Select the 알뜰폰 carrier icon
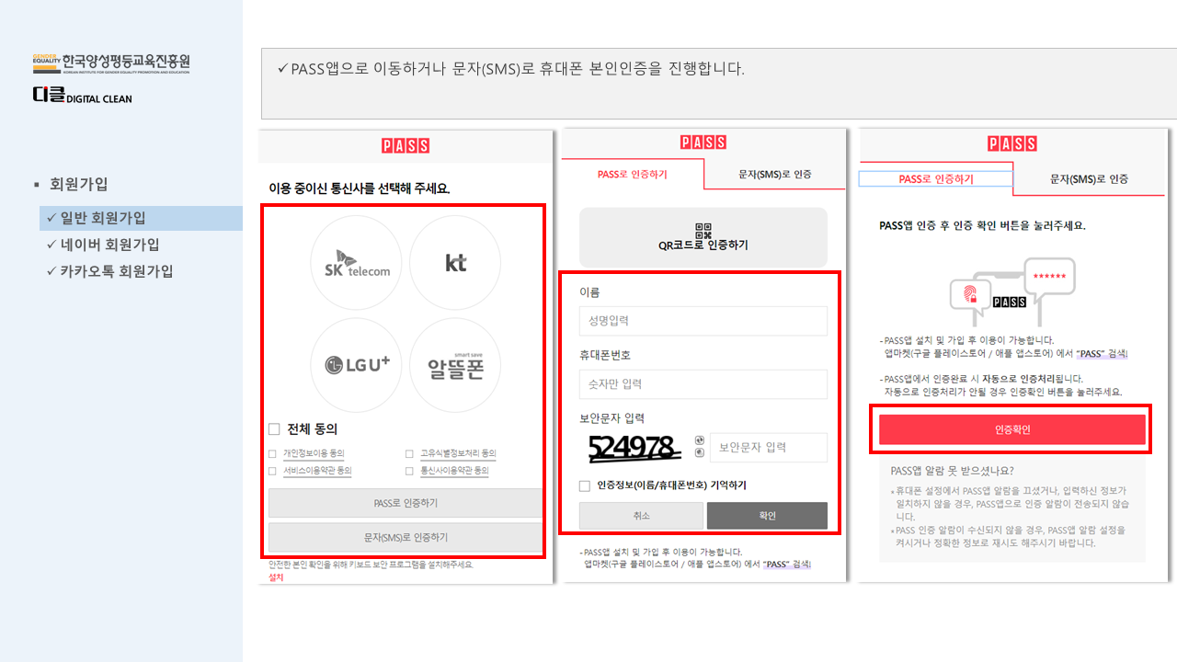This screenshot has width=1177, height=662. (455, 364)
